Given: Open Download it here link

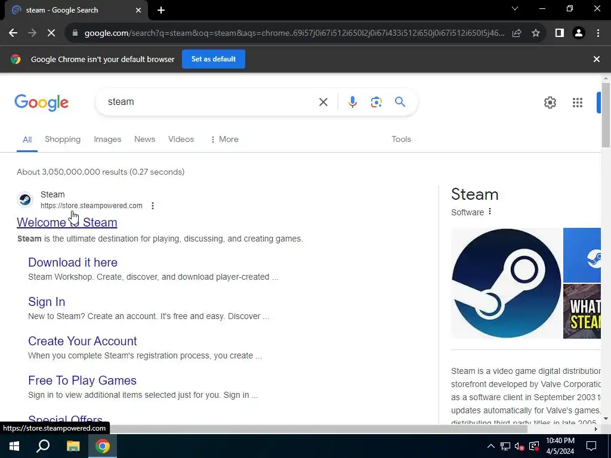Looking at the screenshot, I should [73, 262].
